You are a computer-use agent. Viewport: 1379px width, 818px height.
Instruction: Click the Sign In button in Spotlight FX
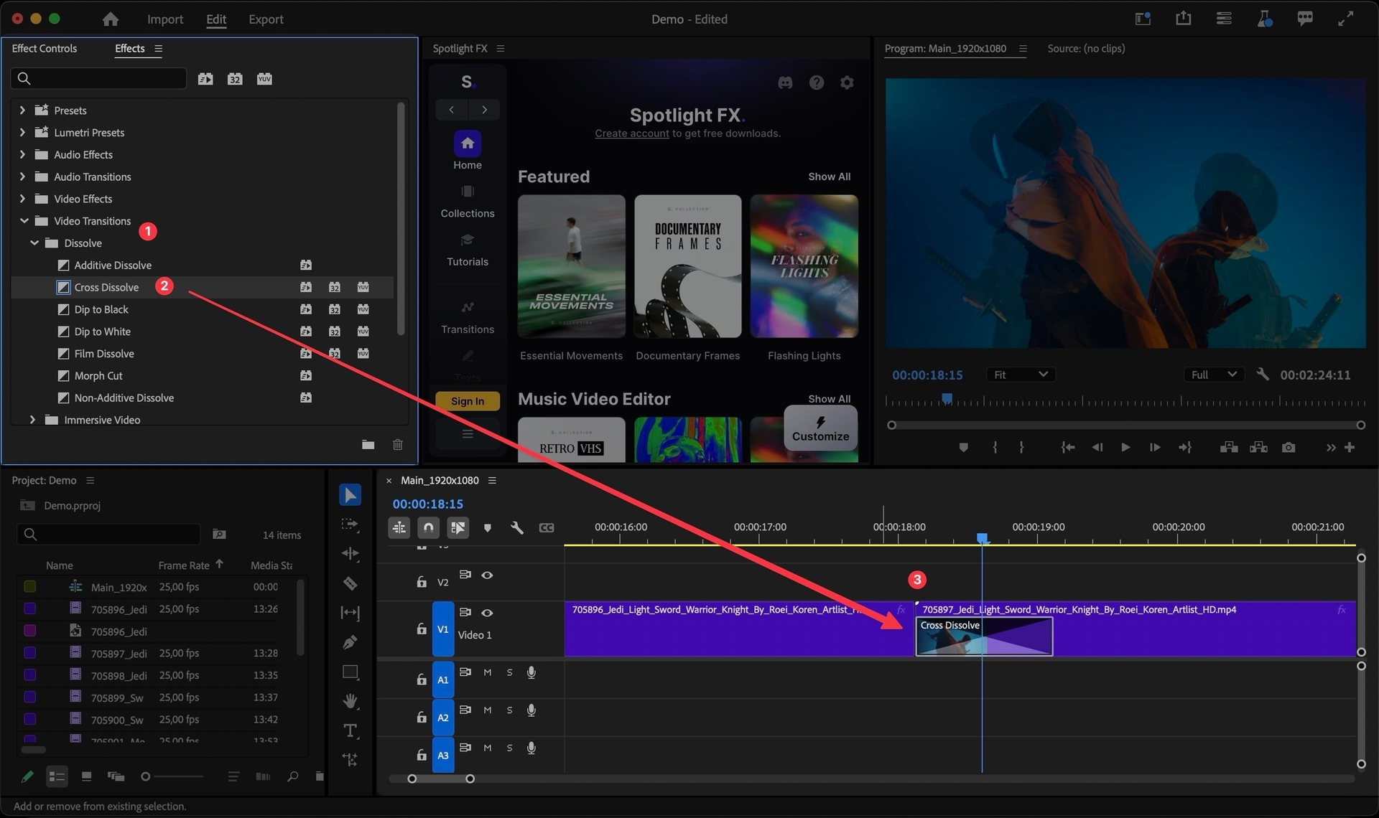468,401
